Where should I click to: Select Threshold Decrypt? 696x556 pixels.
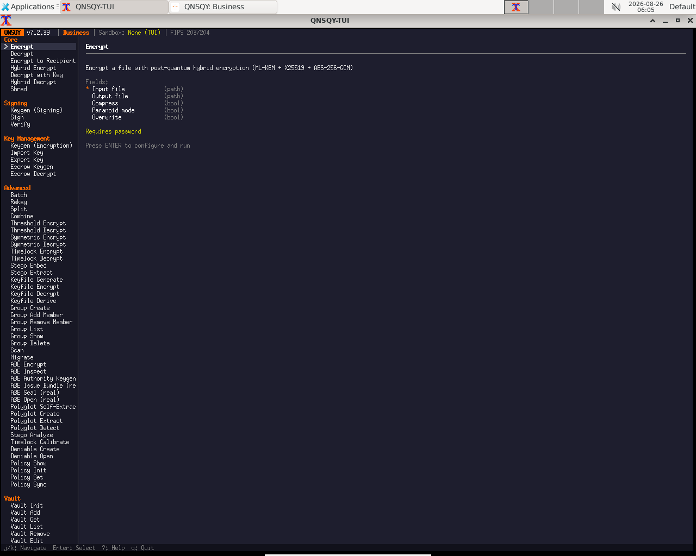click(38, 230)
